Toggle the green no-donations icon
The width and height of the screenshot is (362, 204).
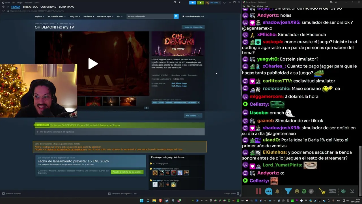304,191
